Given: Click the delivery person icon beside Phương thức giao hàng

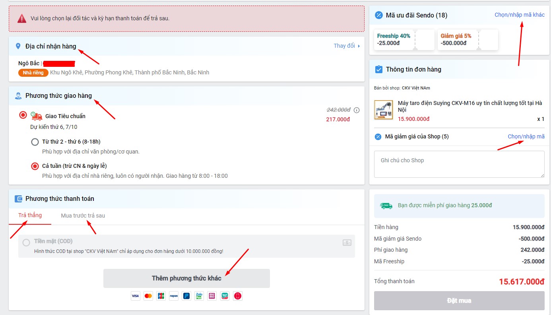Looking at the screenshot, I should [x=18, y=95].
